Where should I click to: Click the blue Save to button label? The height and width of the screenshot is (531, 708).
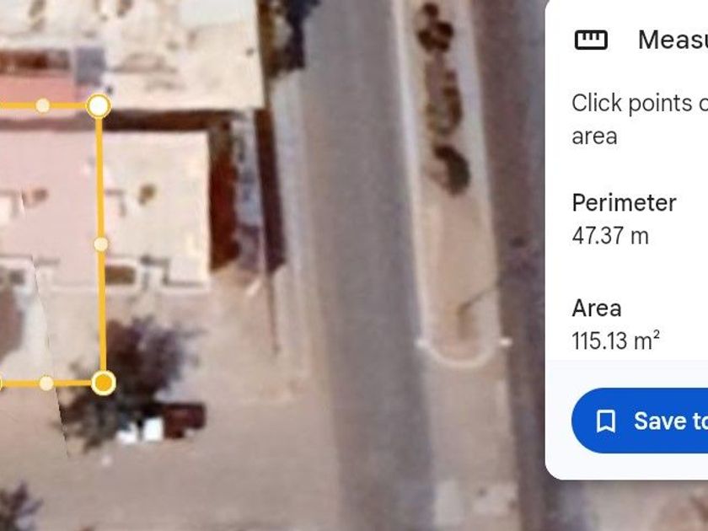pyautogui.click(x=671, y=421)
